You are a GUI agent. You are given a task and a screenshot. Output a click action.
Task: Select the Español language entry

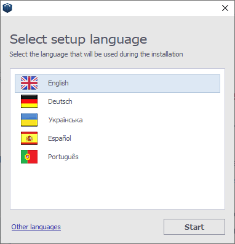coord(117,138)
